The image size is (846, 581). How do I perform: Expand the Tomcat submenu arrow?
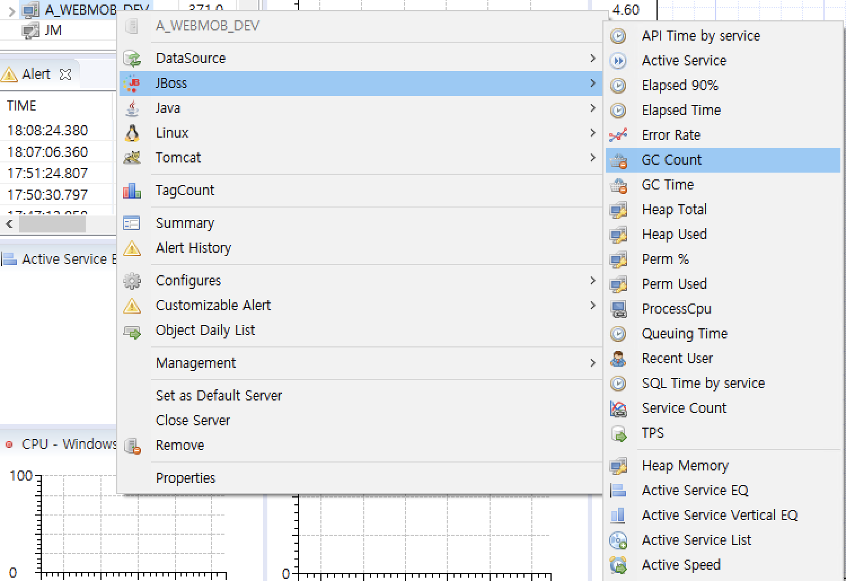pyautogui.click(x=592, y=157)
